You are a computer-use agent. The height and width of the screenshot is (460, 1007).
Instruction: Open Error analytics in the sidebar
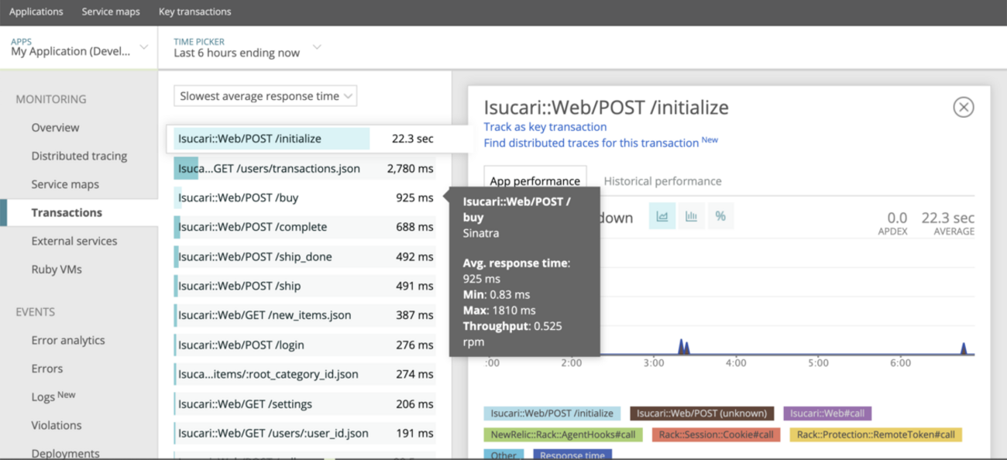[x=68, y=340]
